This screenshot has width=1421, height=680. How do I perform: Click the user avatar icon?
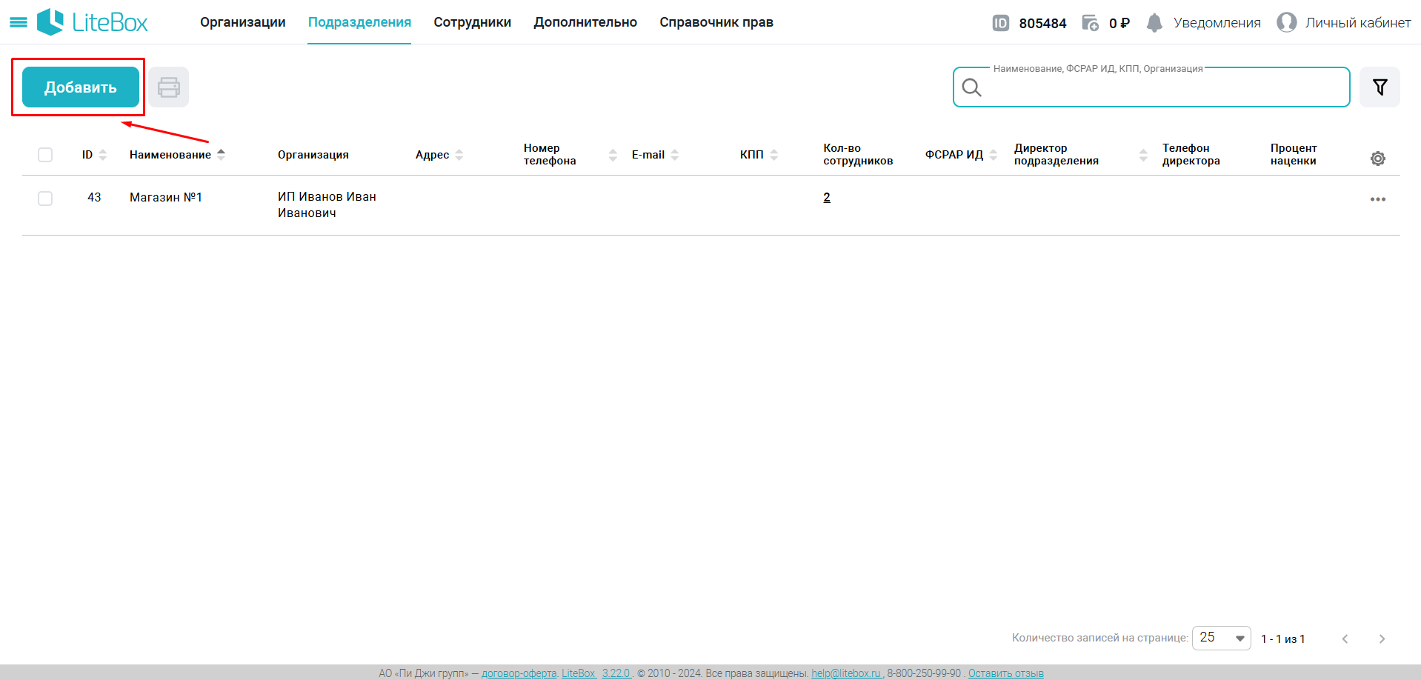tap(1287, 22)
